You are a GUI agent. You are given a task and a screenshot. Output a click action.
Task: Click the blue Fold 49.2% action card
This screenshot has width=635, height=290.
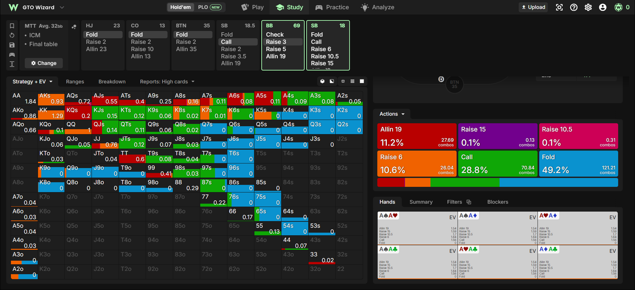pyautogui.click(x=579, y=163)
